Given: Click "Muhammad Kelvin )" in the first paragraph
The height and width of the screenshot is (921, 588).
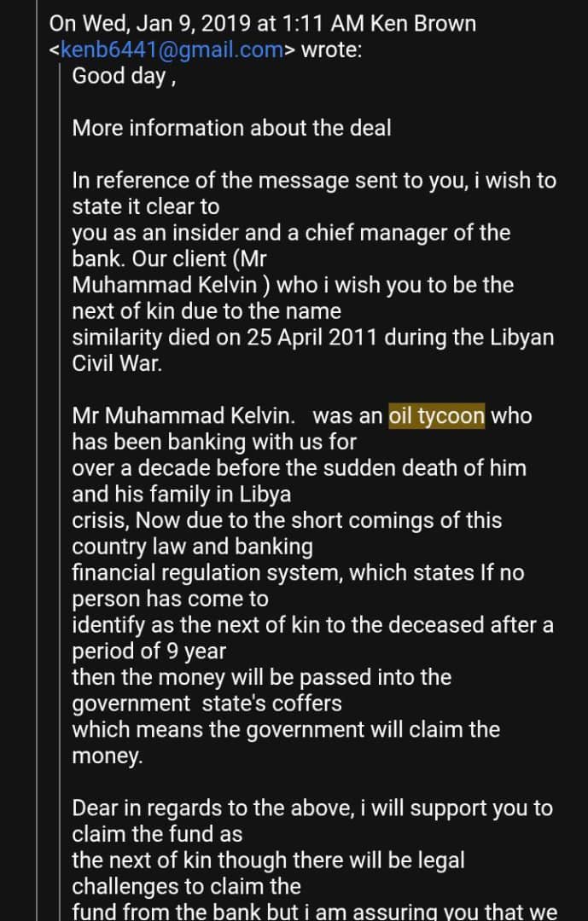Looking at the screenshot, I should point(171,286).
